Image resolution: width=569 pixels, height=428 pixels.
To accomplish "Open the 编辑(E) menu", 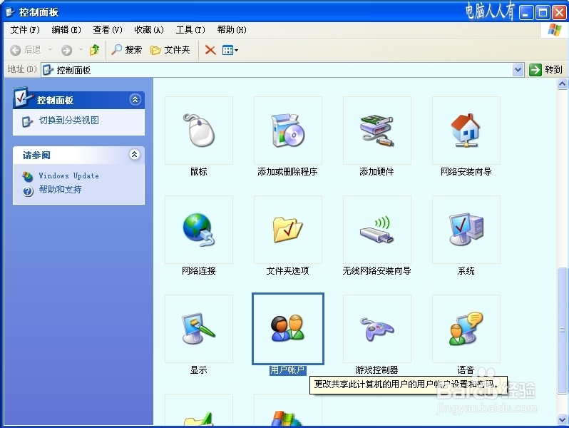I will 66,30.
